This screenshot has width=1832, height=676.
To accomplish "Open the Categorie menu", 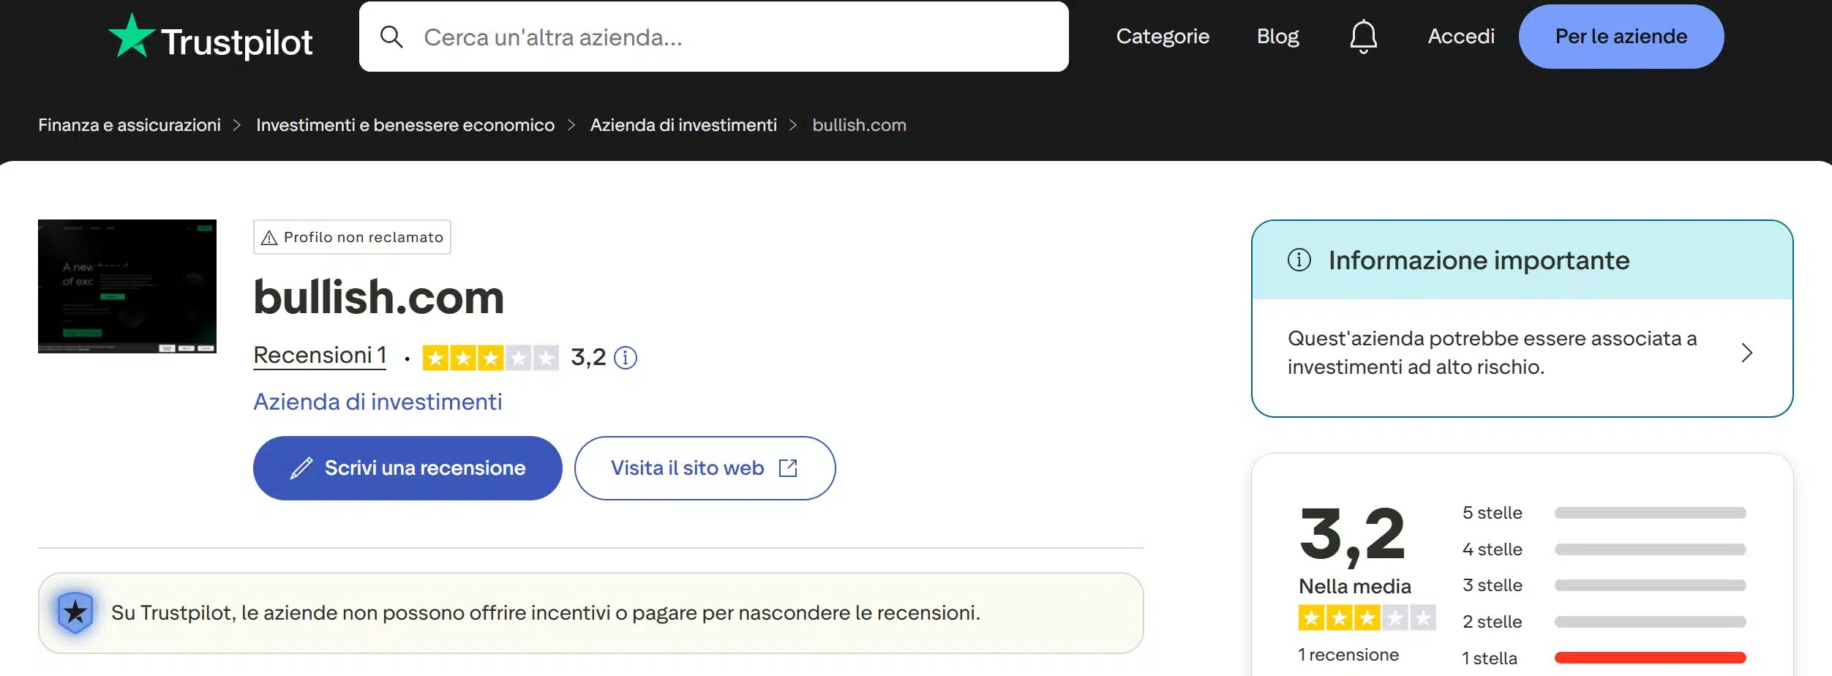I will point(1162,36).
